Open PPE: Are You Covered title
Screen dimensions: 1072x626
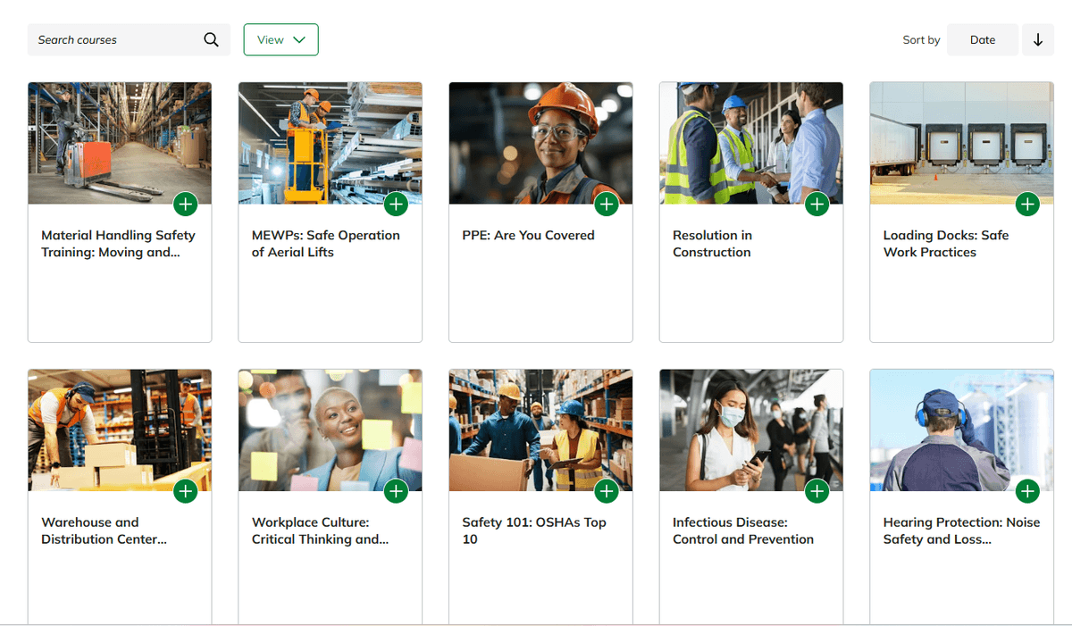point(528,236)
